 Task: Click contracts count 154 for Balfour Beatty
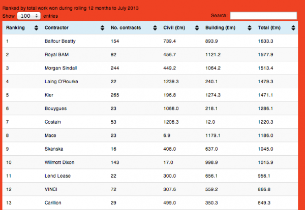[x=115, y=41]
